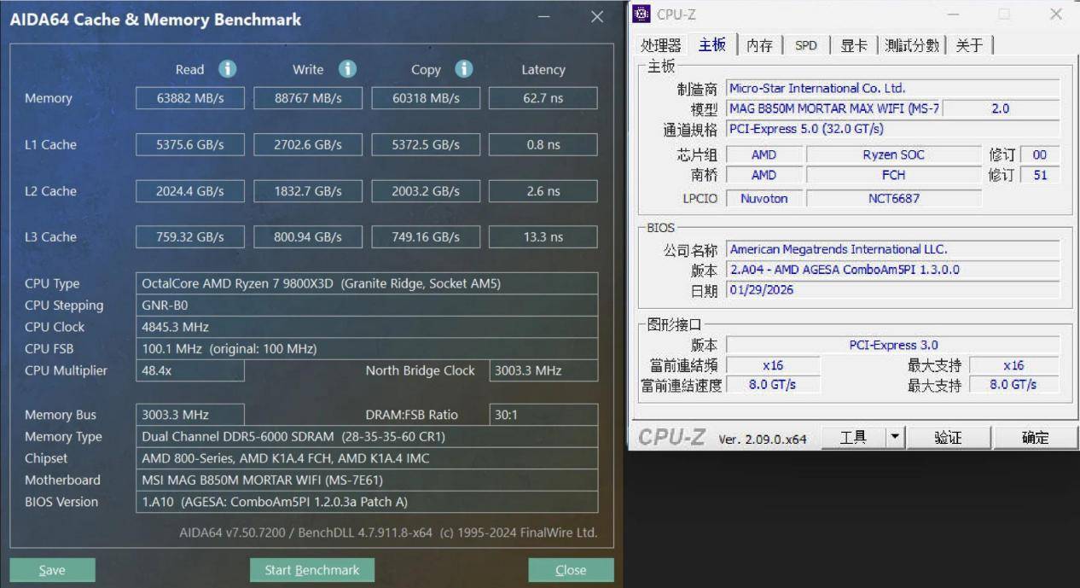Close the AIDA64 benchmark window via X

[597, 17]
